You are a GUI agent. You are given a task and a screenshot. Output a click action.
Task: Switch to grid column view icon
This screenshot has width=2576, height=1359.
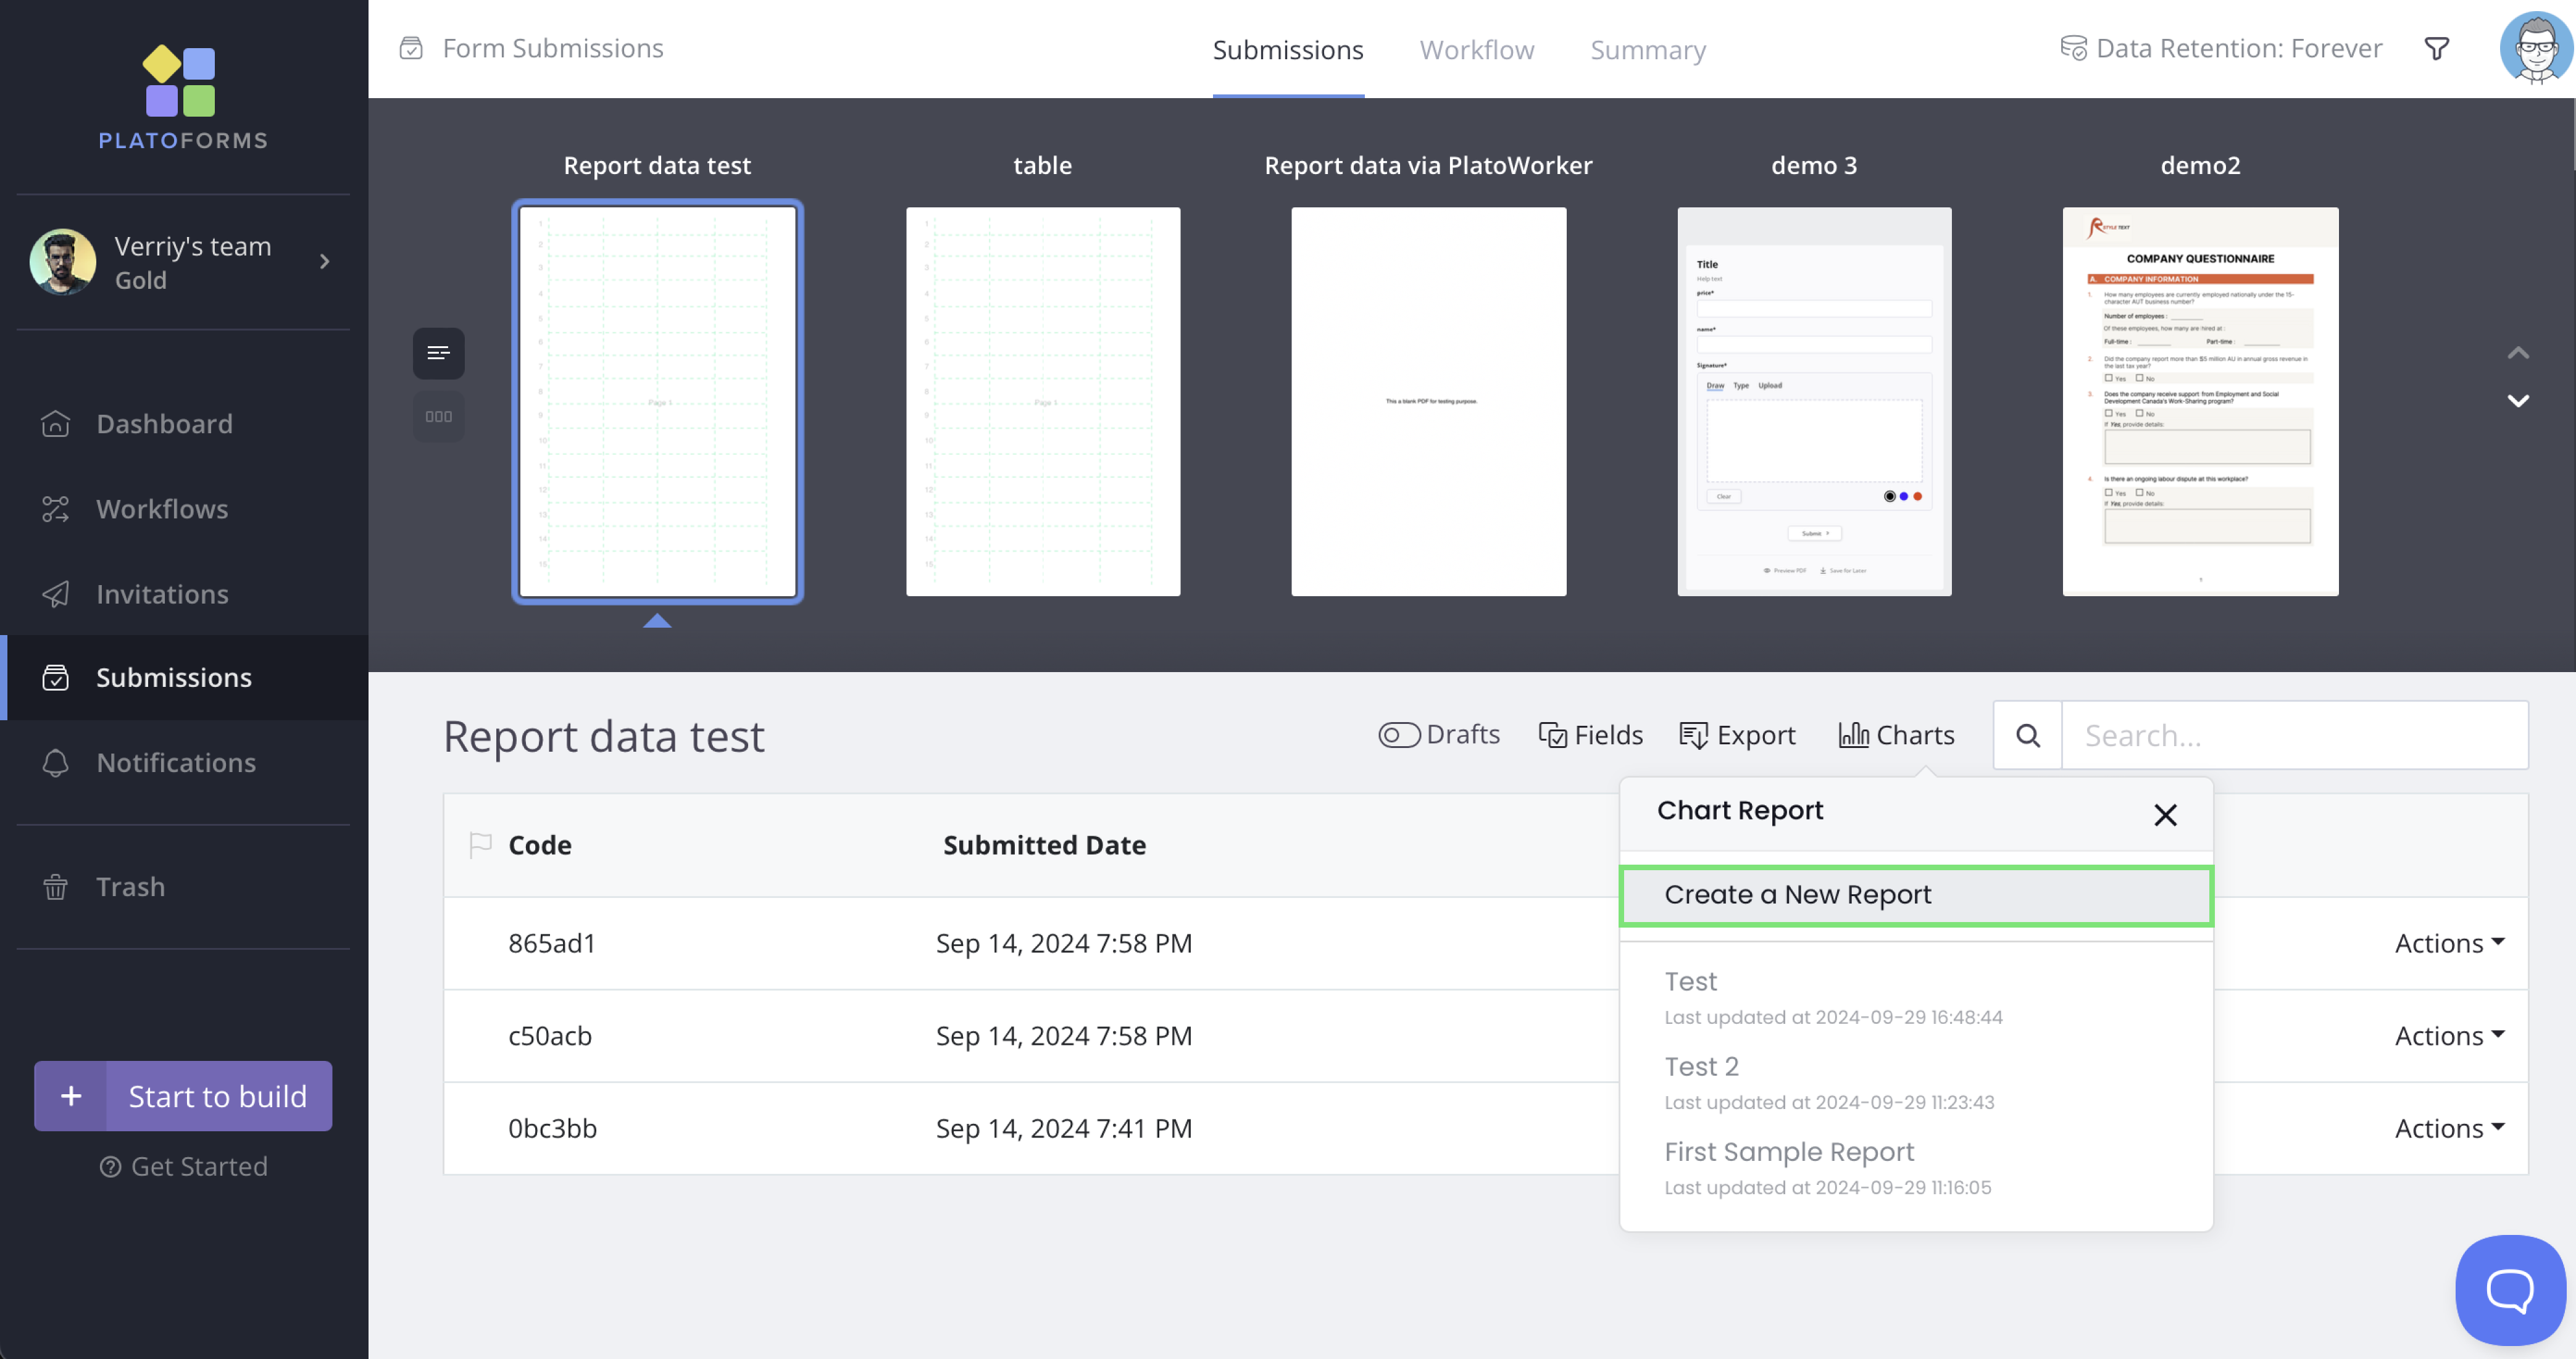438,417
